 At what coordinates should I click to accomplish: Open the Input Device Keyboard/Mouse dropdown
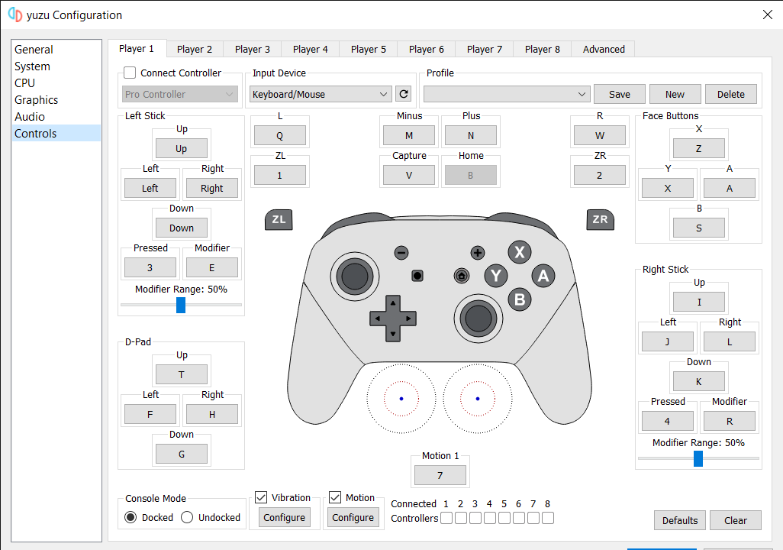coord(320,94)
